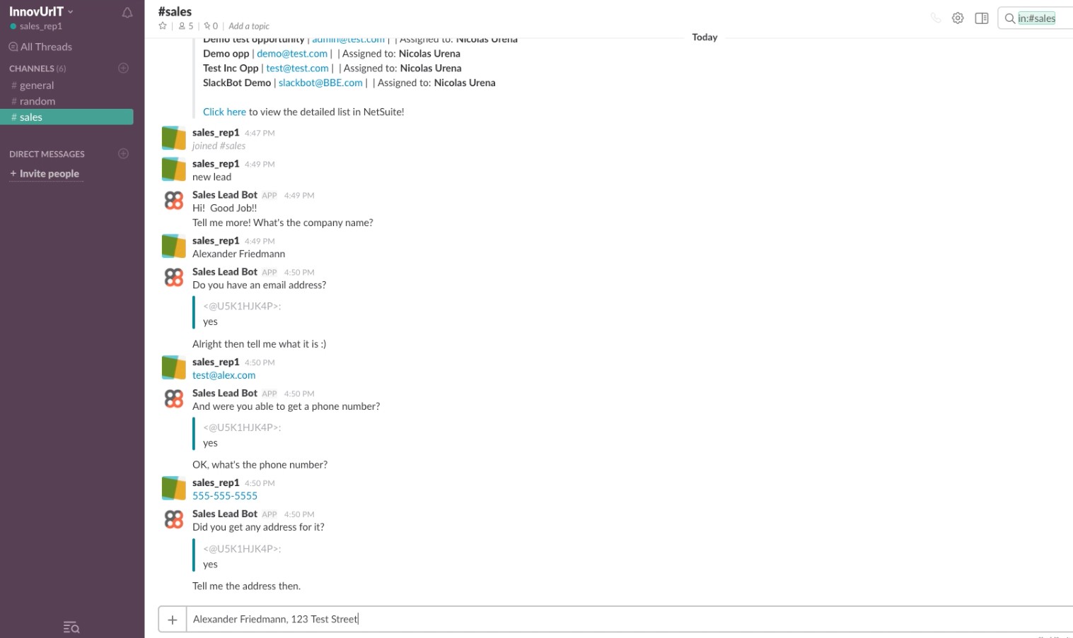The image size is (1073, 638).
Task: Open a new direct message via plus icon
Action: coord(123,154)
